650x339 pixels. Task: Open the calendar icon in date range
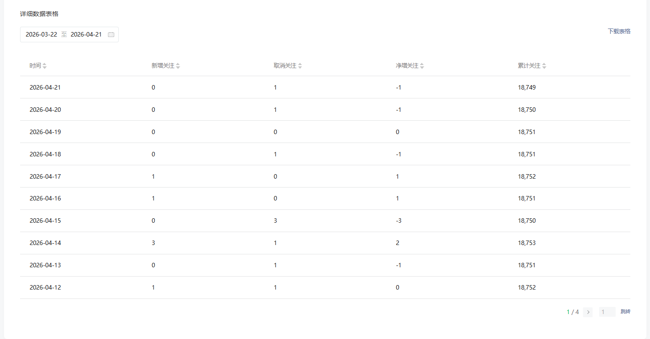click(x=111, y=35)
